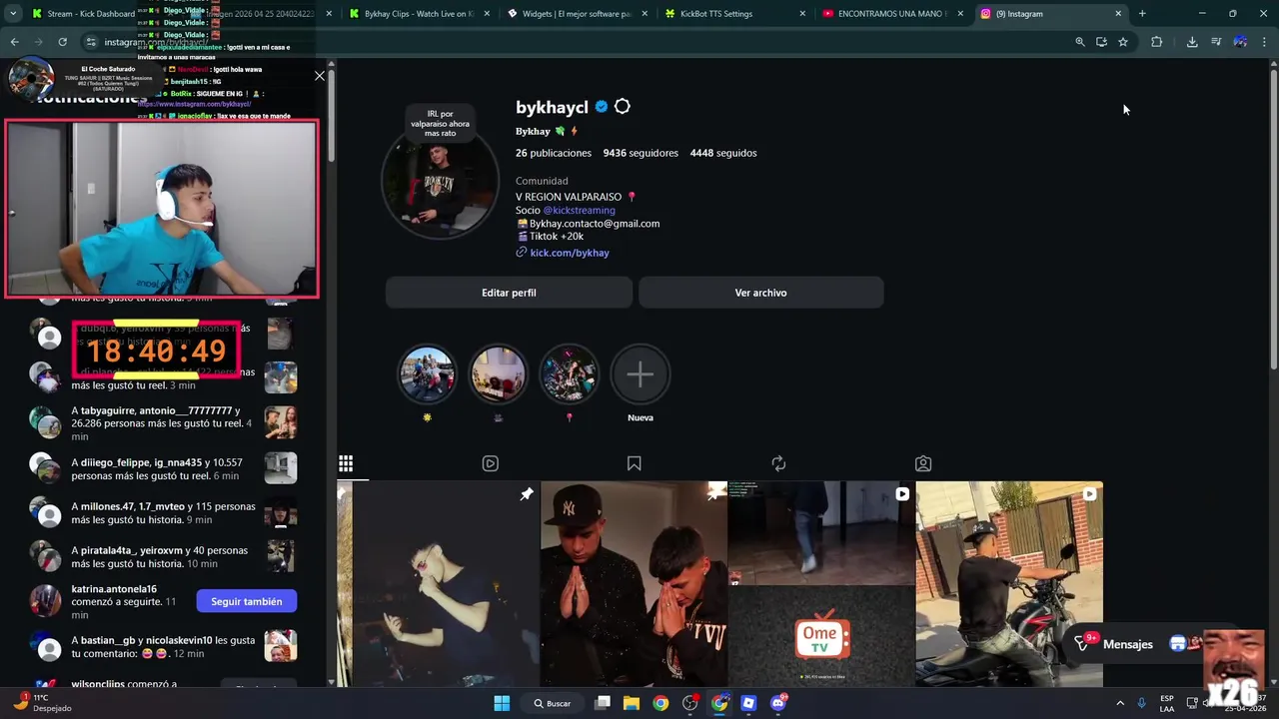The image size is (1279, 719).
Task: Click the profile settings gear icon next to bykhaycl
Action: (623, 107)
